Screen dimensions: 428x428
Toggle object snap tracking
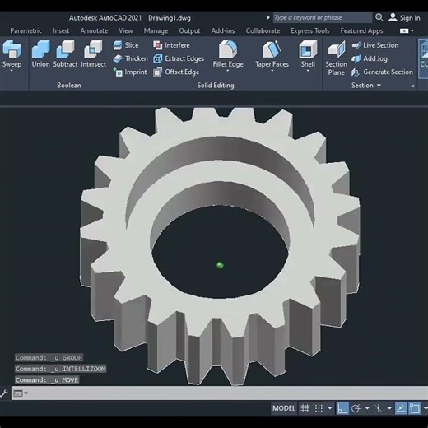[x=401, y=408]
